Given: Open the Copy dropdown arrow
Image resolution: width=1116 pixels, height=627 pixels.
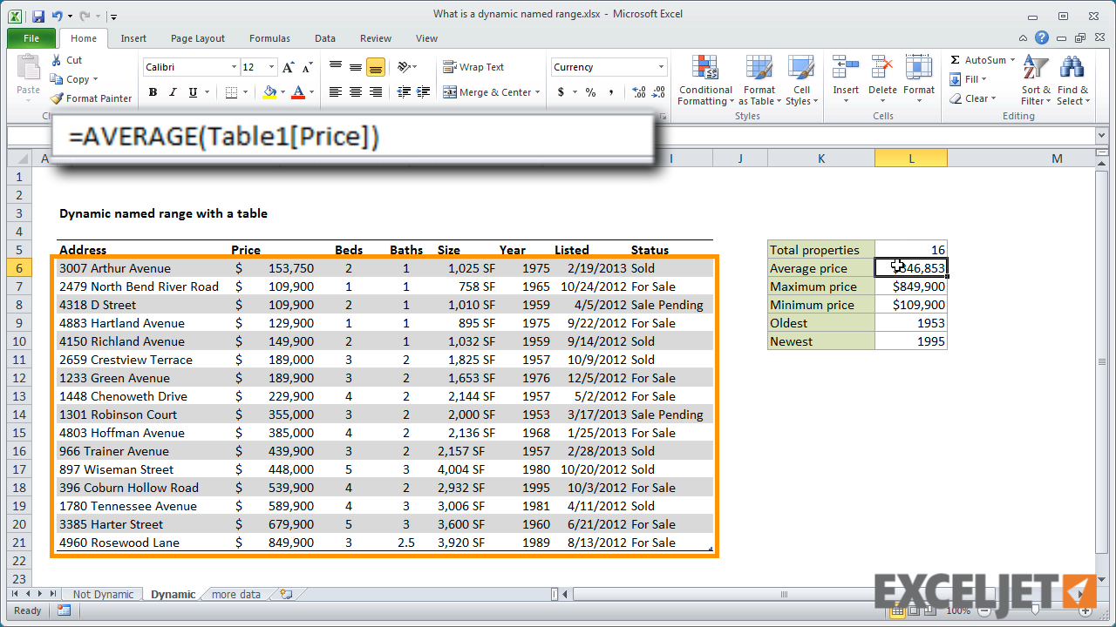Looking at the screenshot, I should click(96, 79).
